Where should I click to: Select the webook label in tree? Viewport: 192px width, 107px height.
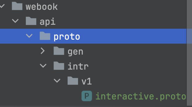point(42,7)
